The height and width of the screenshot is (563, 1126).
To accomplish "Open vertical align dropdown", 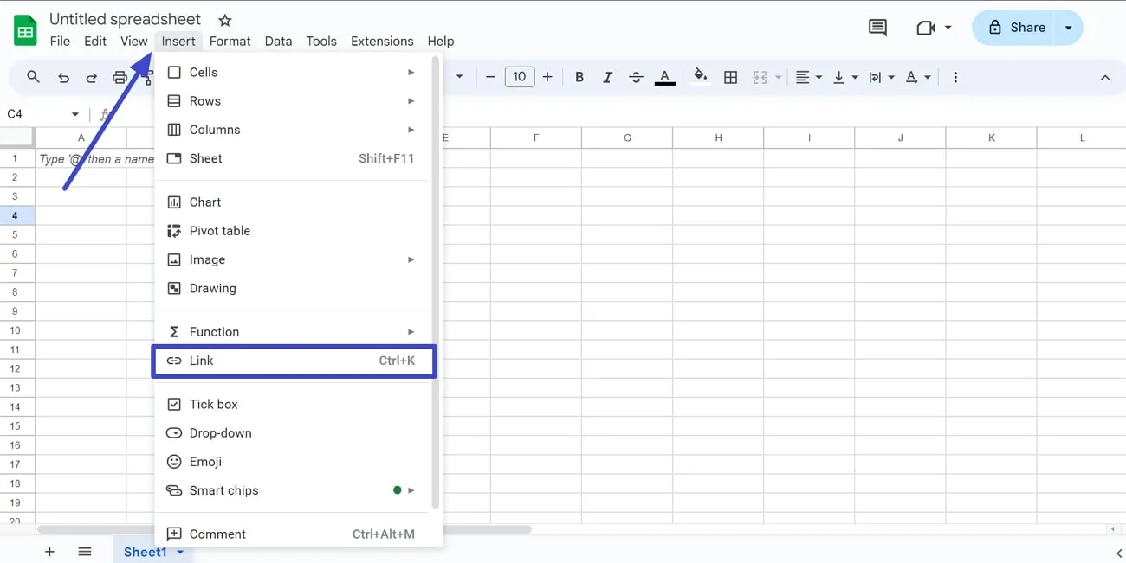I will pos(844,77).
